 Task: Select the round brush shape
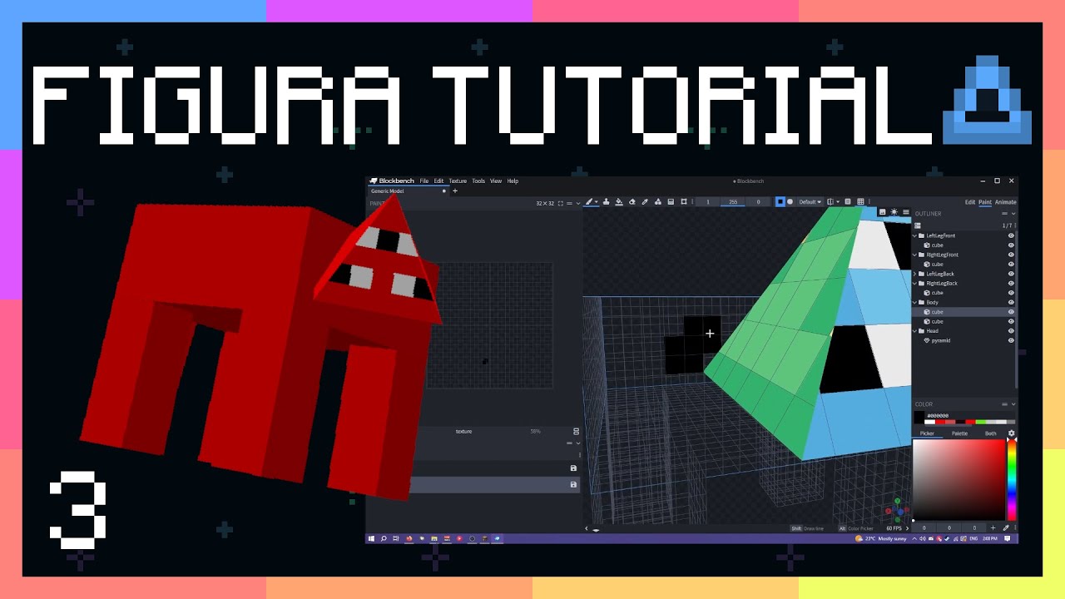[790, 201]
